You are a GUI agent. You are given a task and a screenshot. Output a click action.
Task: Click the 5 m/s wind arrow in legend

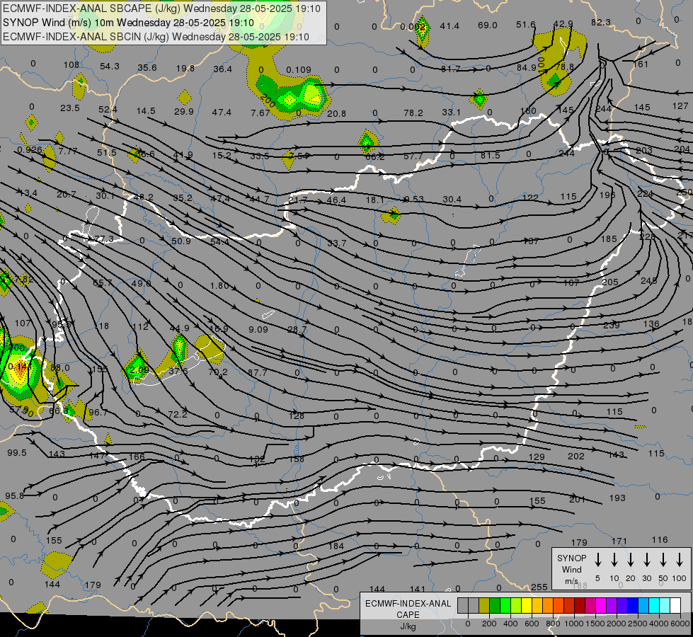(598, 559)
